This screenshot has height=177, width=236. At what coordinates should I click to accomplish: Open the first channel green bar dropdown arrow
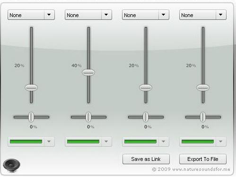[x=49, y=142]
